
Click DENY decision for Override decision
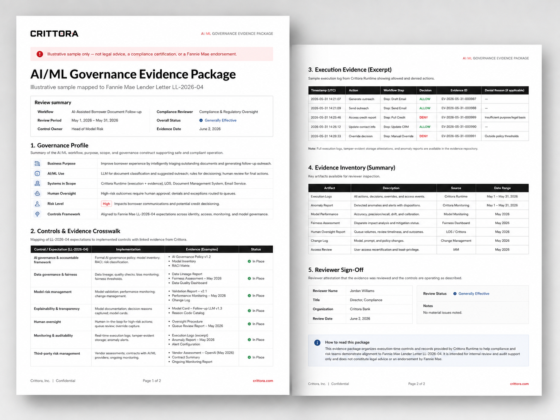point(423,136)
